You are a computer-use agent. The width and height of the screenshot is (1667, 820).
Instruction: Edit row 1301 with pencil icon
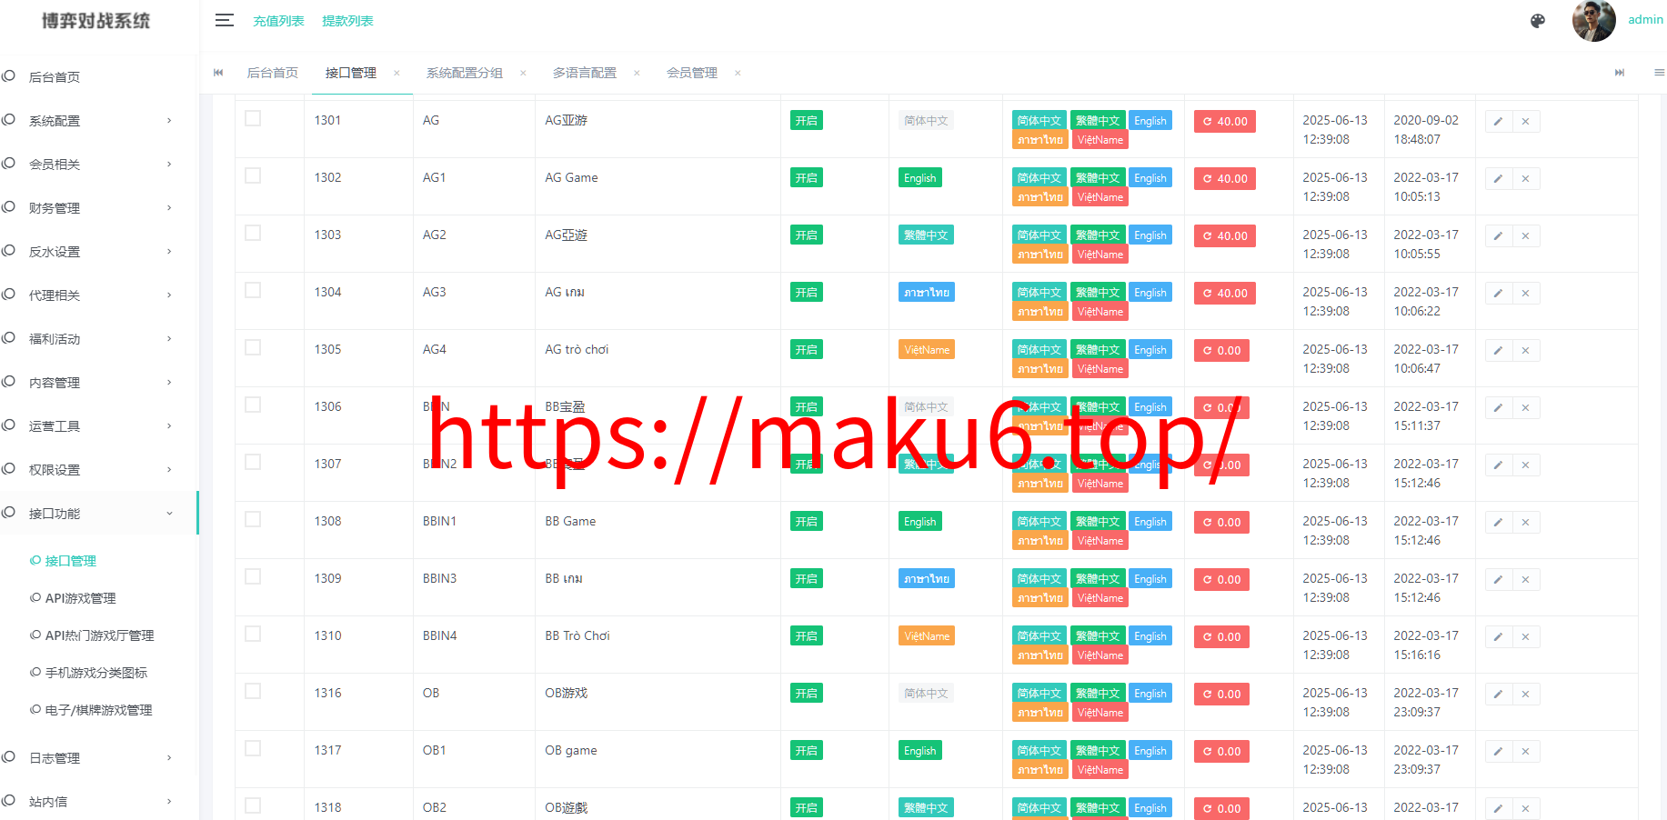click(1498, 121)
